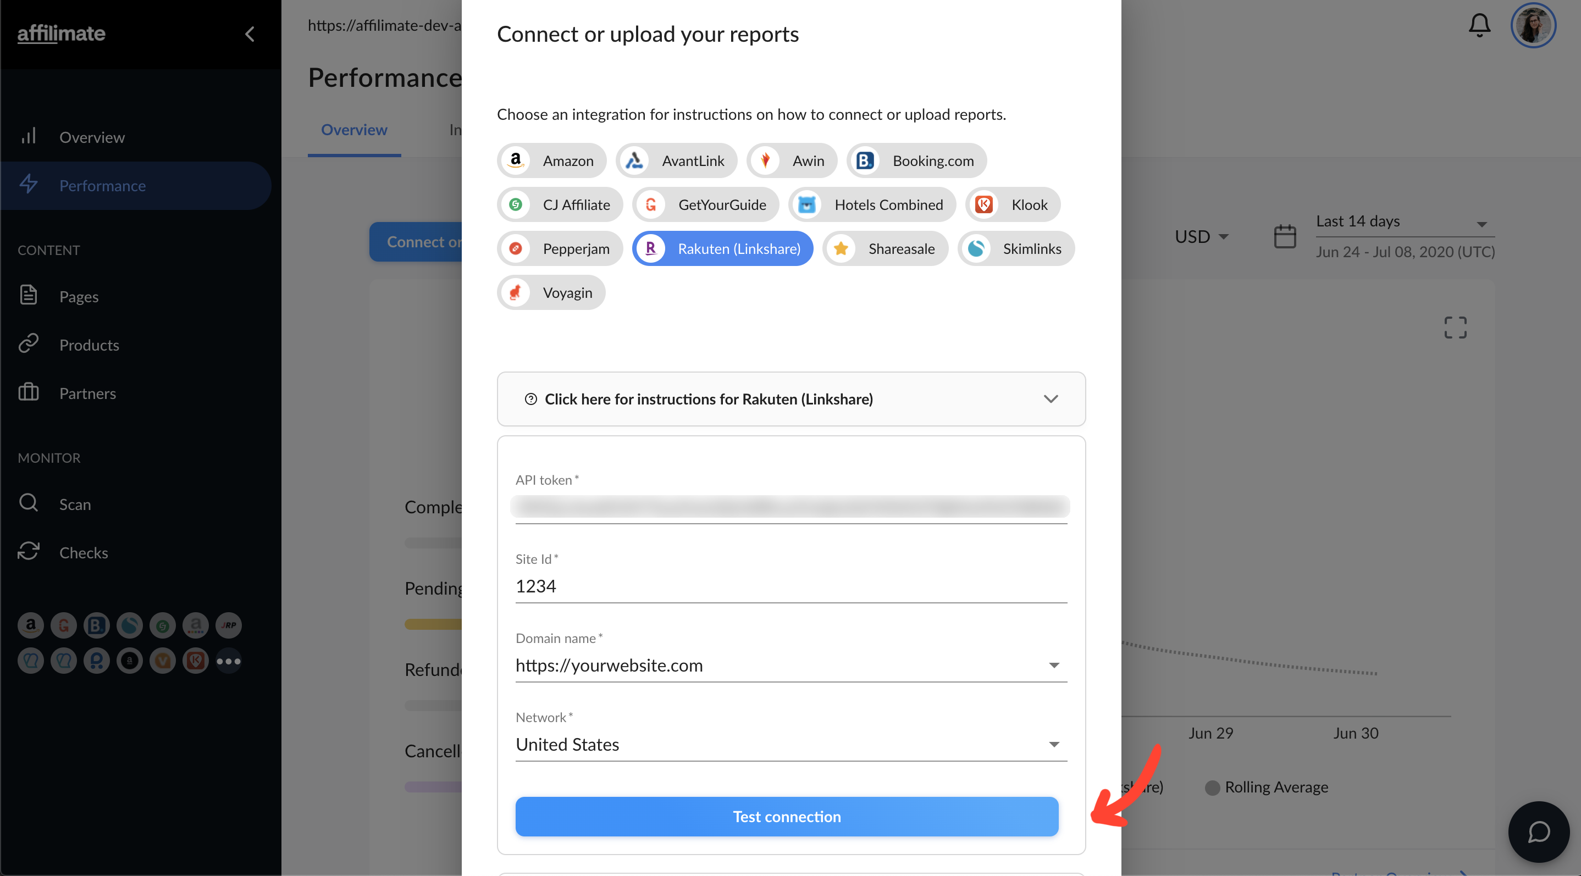Click the 'Jun 29' chart axis label
1581x876 pixels.
click(x=1210, y=733)
